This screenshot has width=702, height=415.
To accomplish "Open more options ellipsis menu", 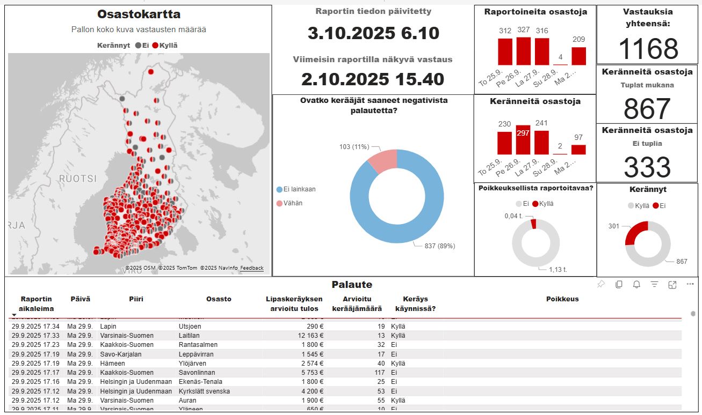I will coord(690,285).
